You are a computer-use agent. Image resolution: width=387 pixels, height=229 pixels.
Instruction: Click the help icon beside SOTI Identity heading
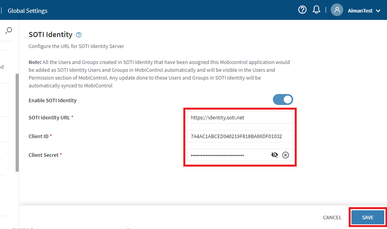point(79,35)
